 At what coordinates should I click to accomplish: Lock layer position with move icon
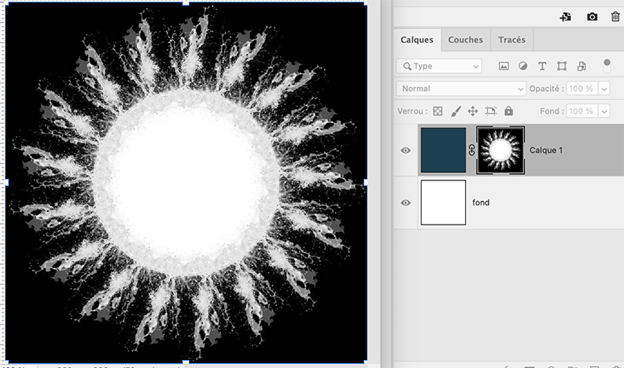(x=473, y=111)
